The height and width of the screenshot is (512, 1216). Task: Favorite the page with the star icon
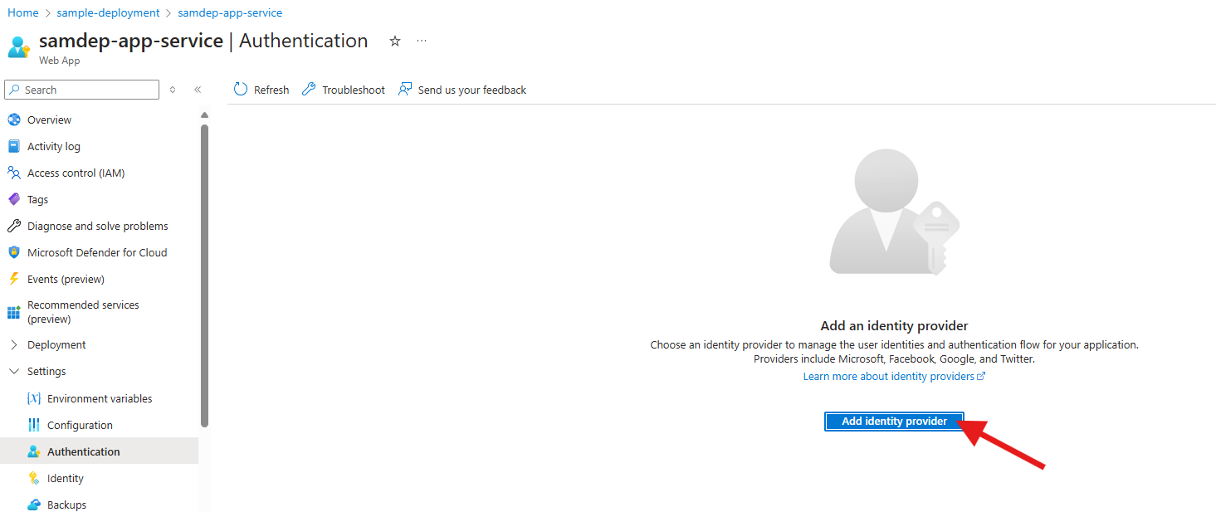click(x=395, y=41)
